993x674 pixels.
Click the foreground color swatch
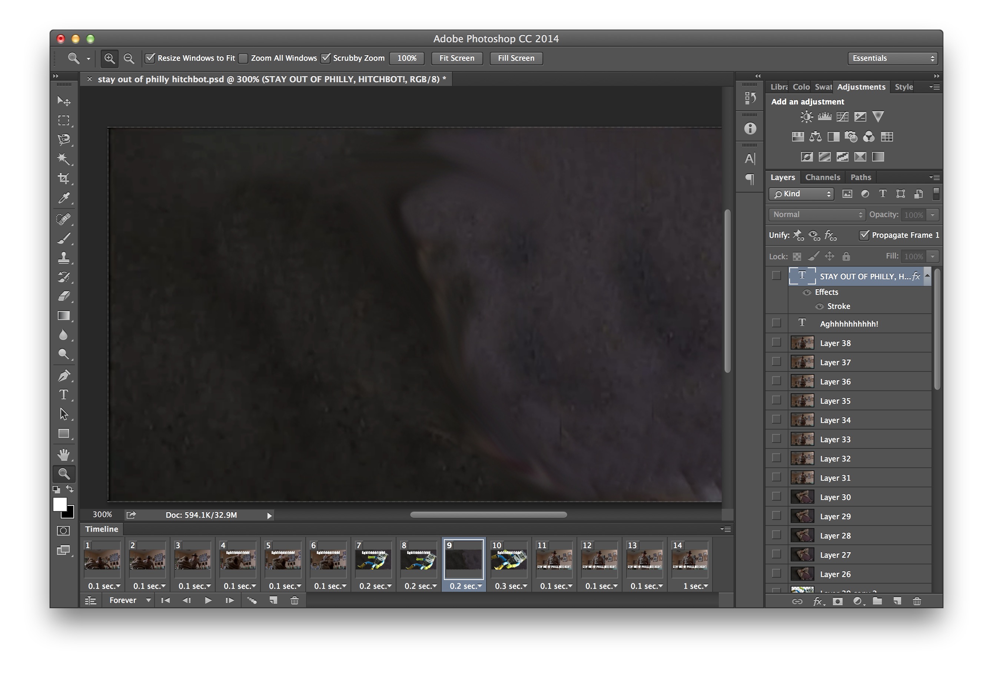(x=59, y=504)
